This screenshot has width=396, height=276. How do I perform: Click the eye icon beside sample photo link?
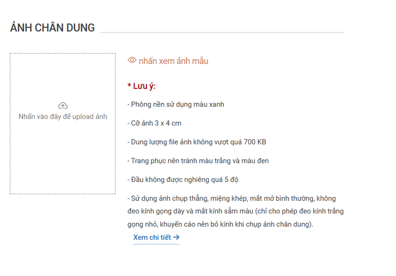132,60
